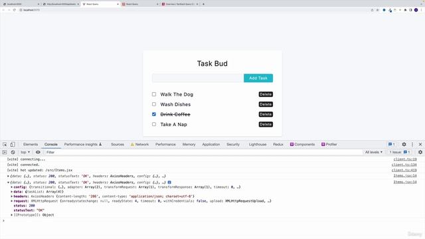Open the Redux tab

(x=278, y=145)
